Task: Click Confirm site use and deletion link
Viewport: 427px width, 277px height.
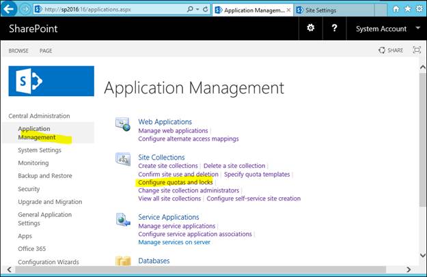Action: click(x=178, y=174)
